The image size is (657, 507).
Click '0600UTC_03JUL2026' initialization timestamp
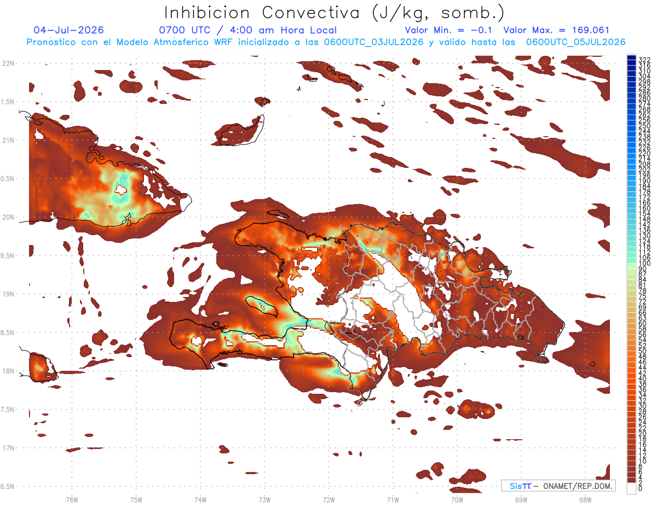click(374, 42)
